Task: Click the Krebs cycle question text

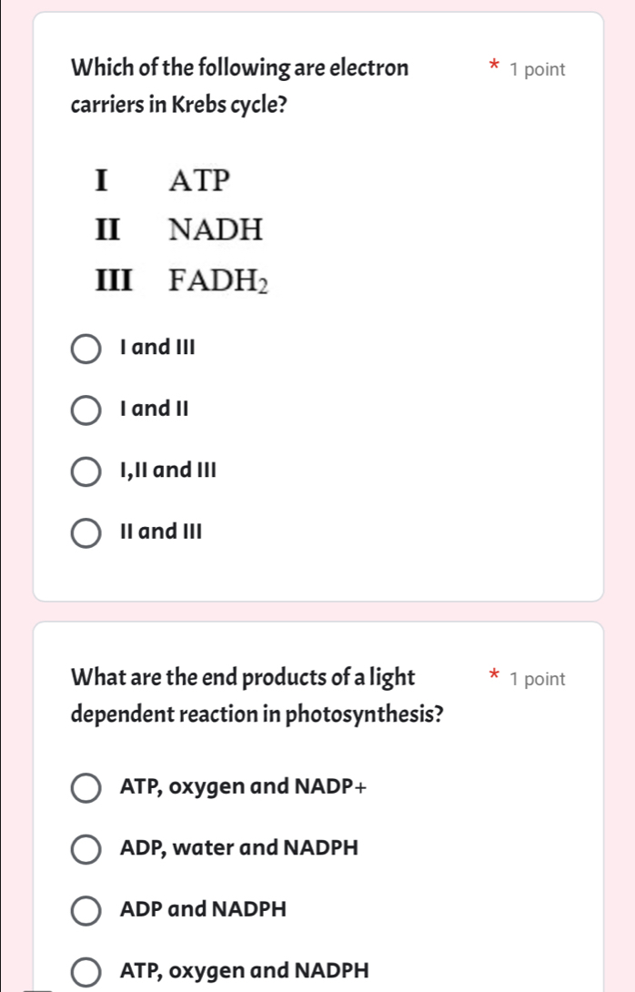Action: coord(238,86)
